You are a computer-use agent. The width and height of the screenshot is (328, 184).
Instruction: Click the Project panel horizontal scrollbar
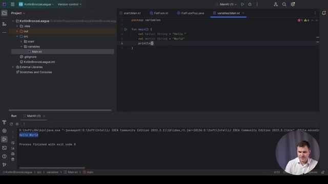click(60, 110)
